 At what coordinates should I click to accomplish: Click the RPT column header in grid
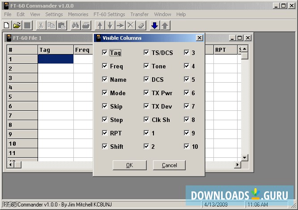pos(226,50)
